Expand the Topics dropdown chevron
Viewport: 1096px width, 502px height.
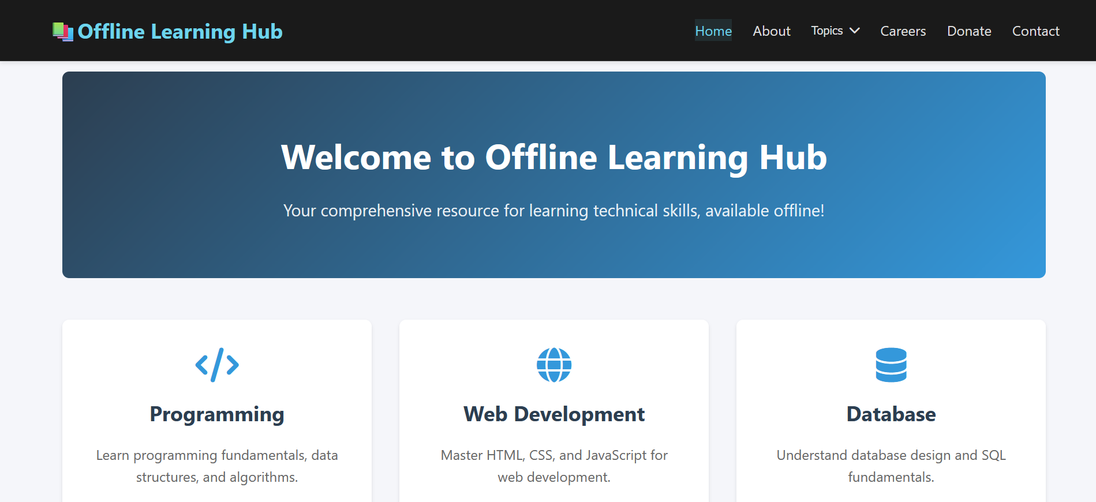(x=855, y=31)
